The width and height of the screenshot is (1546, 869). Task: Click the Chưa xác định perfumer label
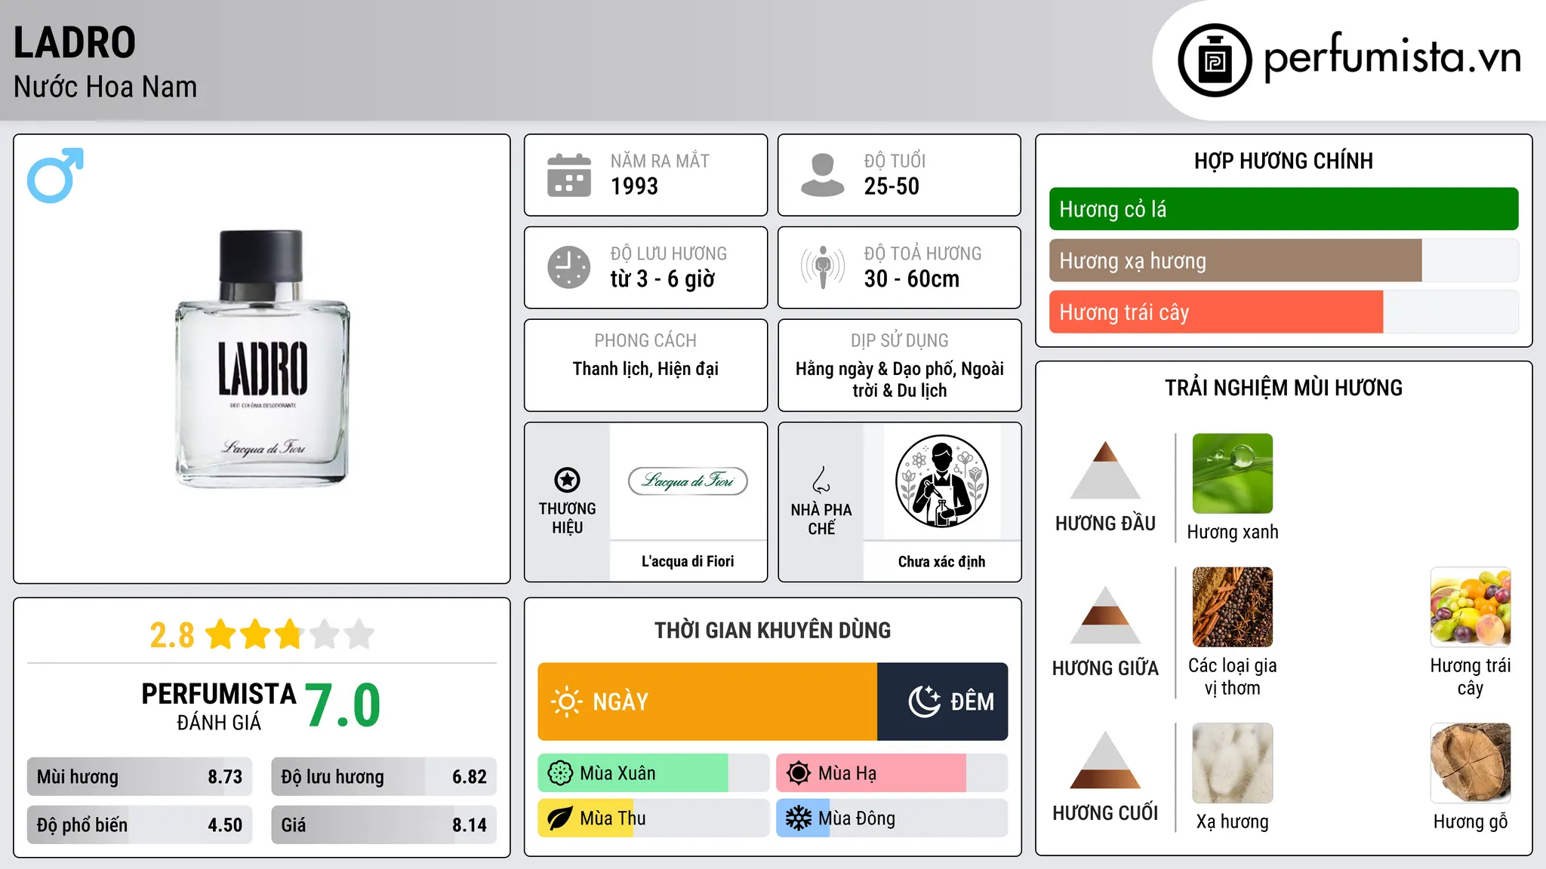[x=941, y=561]
